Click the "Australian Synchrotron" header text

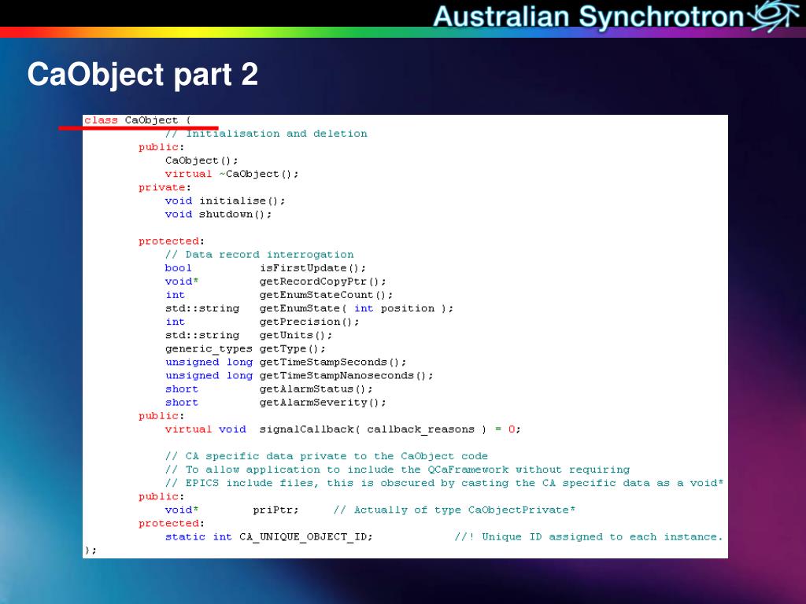588,17
